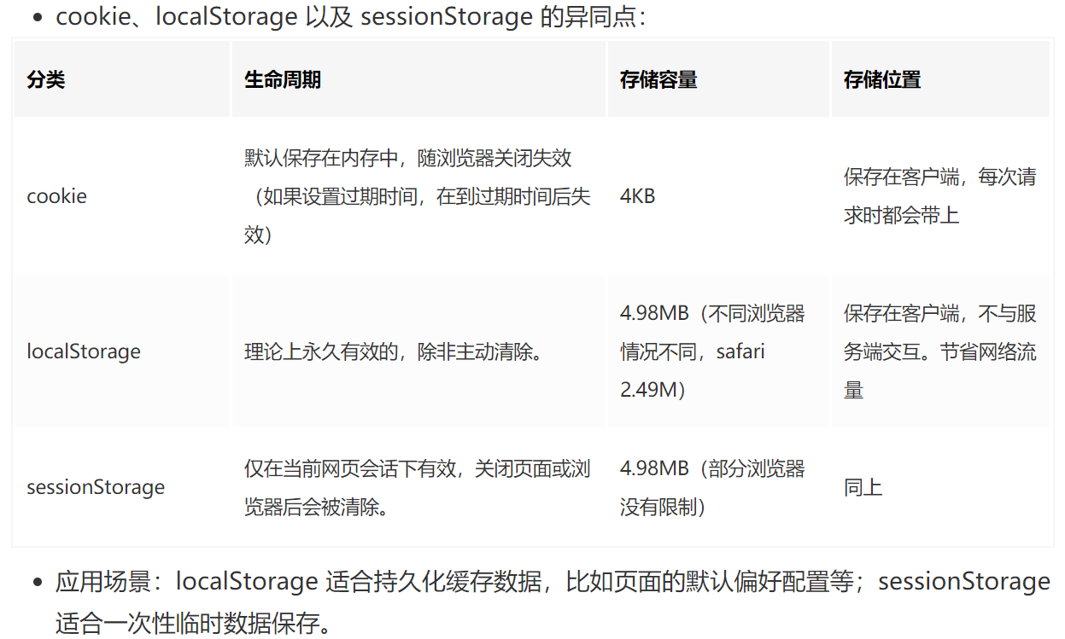Click the 仅在当前网页会话下有效 lifecycle cell

point(417,487)
